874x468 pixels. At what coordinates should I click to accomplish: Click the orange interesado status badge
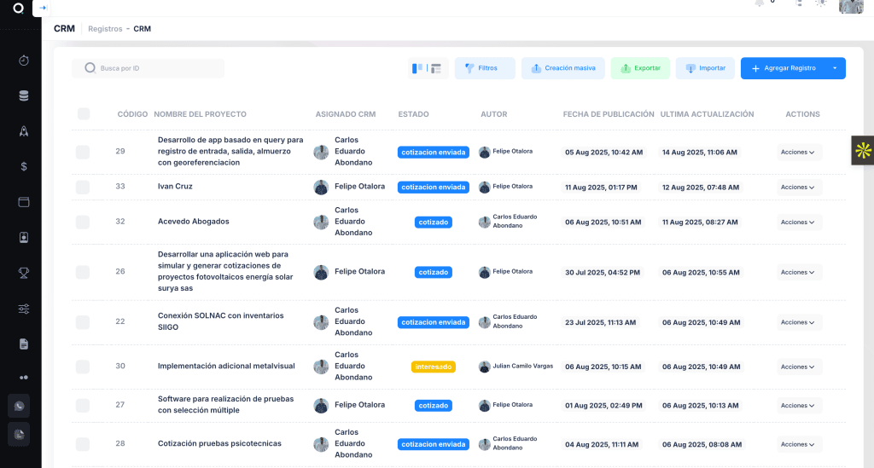[434, 367]
